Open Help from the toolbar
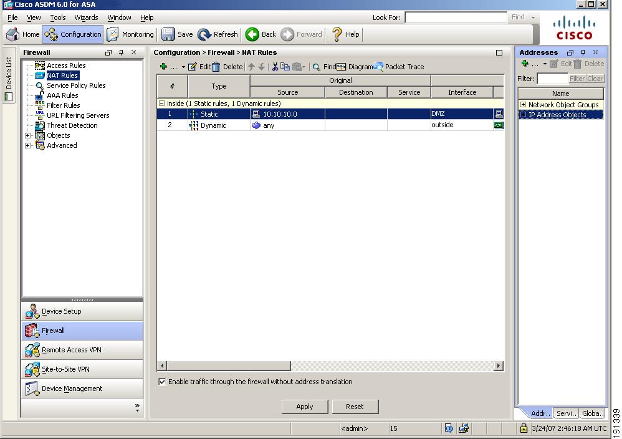This screenshot has height=439, width=622. (345, 34)
